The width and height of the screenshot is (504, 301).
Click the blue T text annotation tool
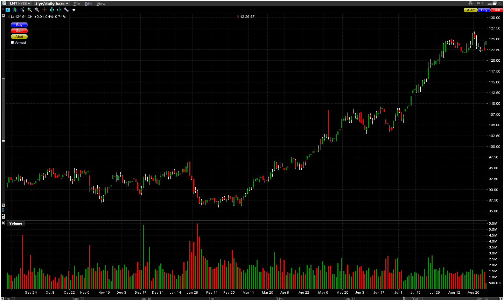8,10
